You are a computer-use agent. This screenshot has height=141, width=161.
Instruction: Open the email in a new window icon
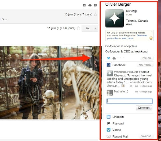coord(95,5)
